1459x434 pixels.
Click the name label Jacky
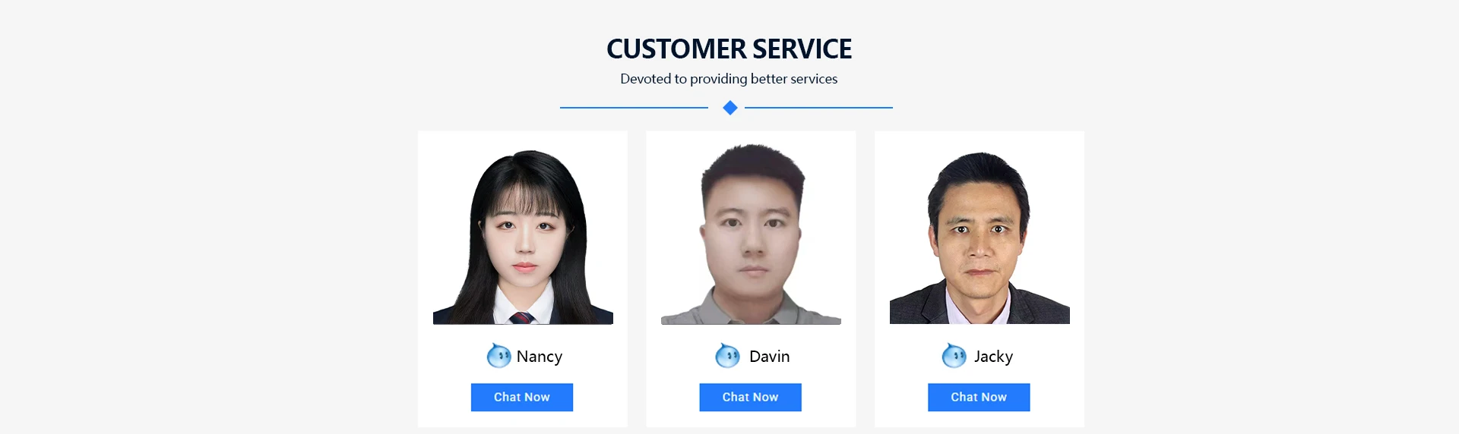[994, 357]
